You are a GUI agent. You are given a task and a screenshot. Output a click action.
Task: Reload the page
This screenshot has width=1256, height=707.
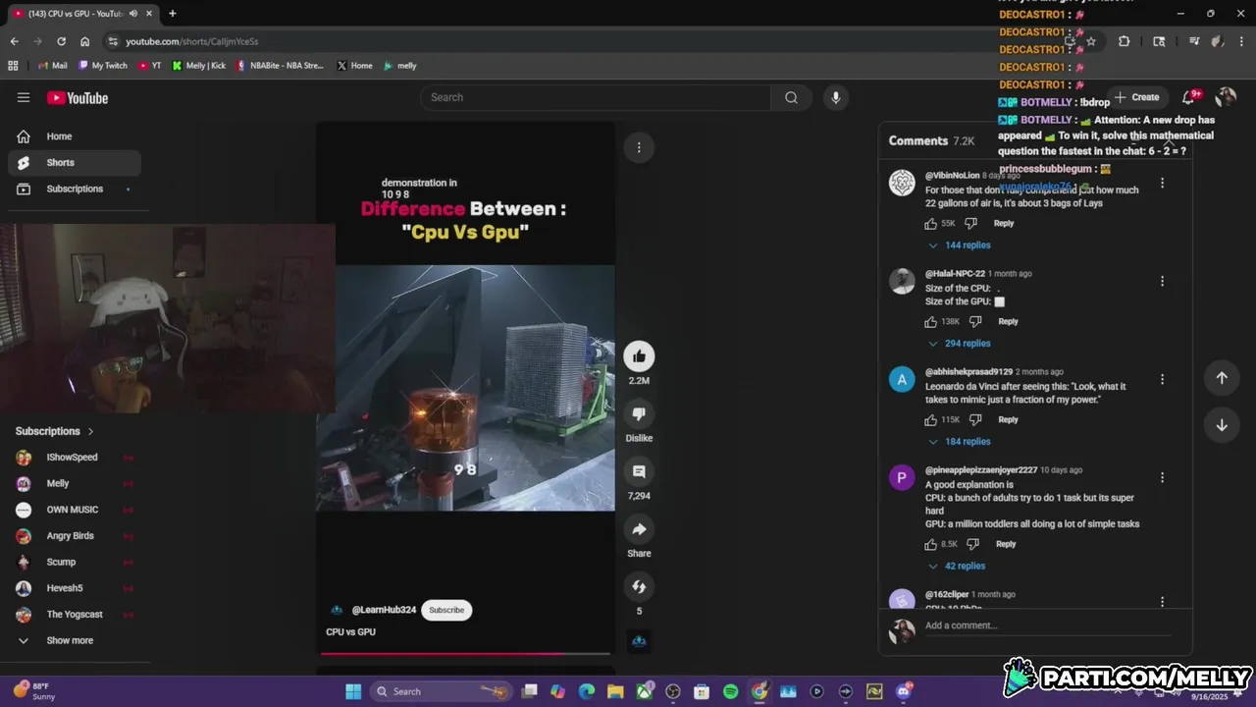coord(61,41)
